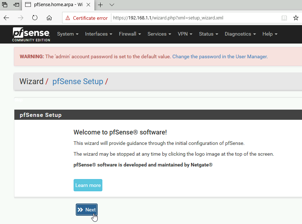Open a new tab with the plus icon
The width and height of the screenshot is (302, 224).
point(100,5)
